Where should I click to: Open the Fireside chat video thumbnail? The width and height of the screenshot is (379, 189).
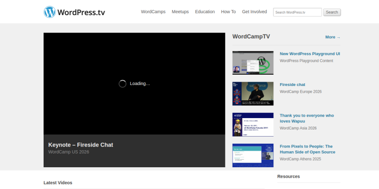click(x=253, y=94)
